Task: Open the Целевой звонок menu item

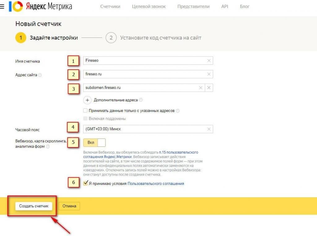Action: (149, 7)
